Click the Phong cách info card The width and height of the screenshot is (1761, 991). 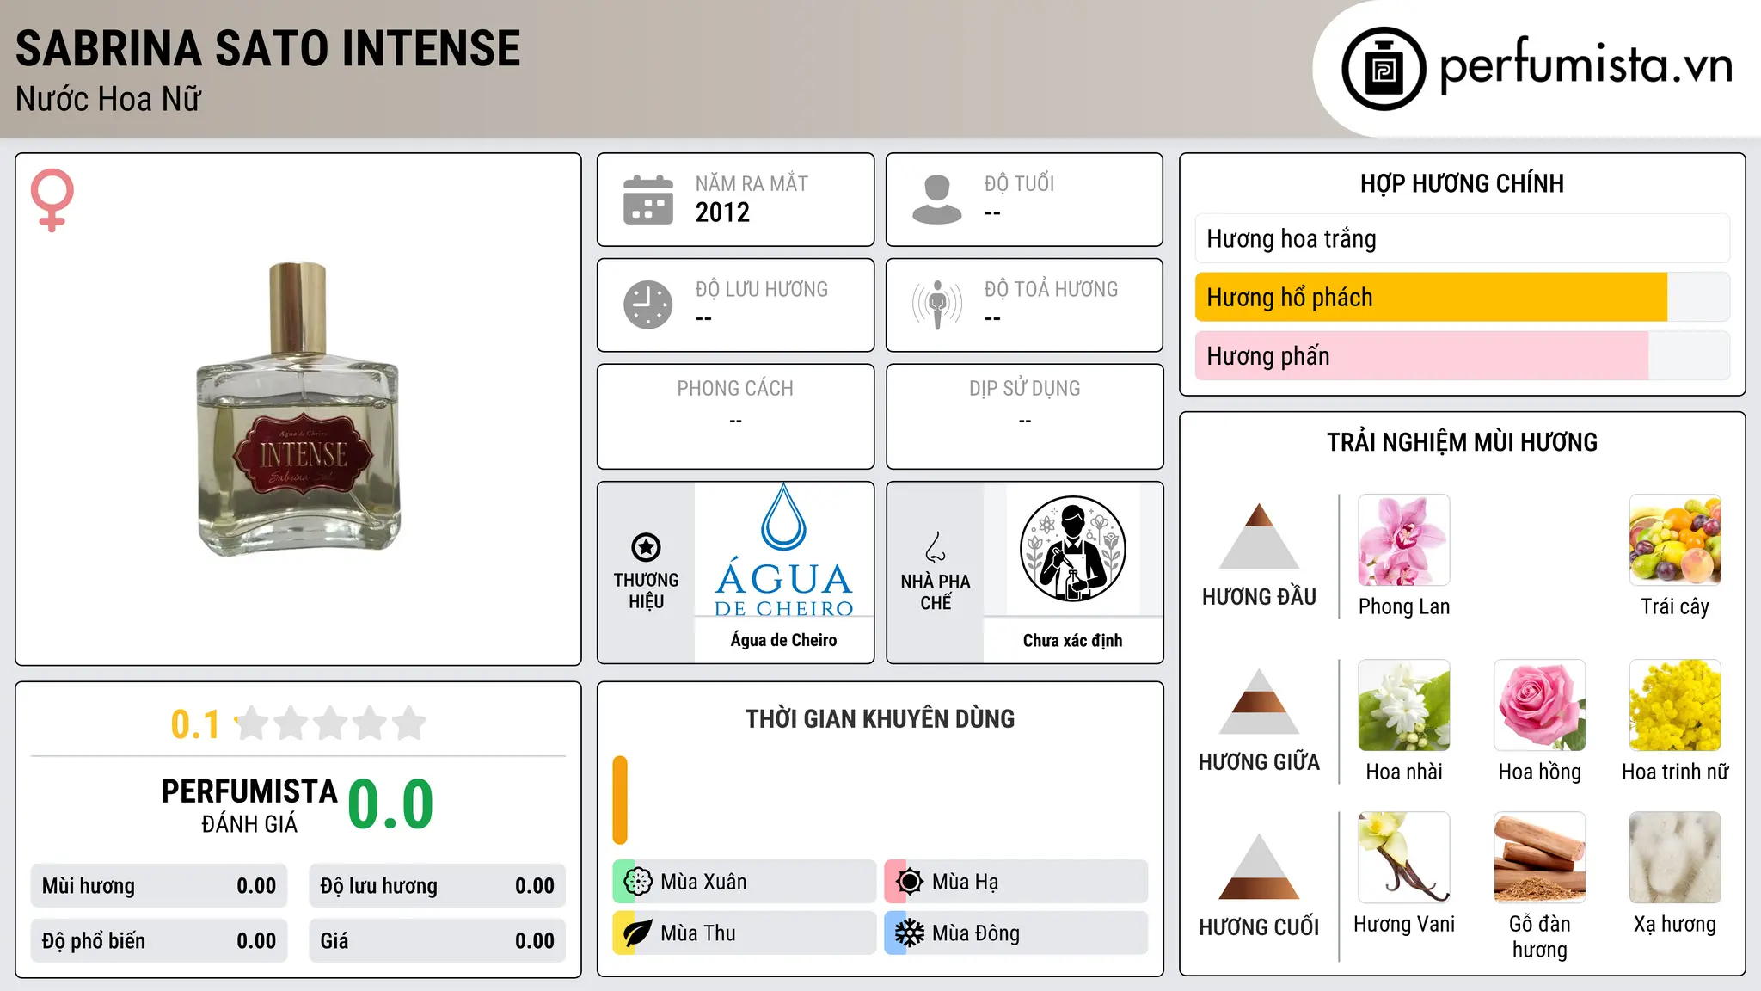pos(735,416)
